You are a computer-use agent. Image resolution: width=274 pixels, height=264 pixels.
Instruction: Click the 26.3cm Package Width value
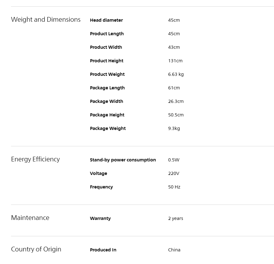pyautogui.click(x=176, y=101)
